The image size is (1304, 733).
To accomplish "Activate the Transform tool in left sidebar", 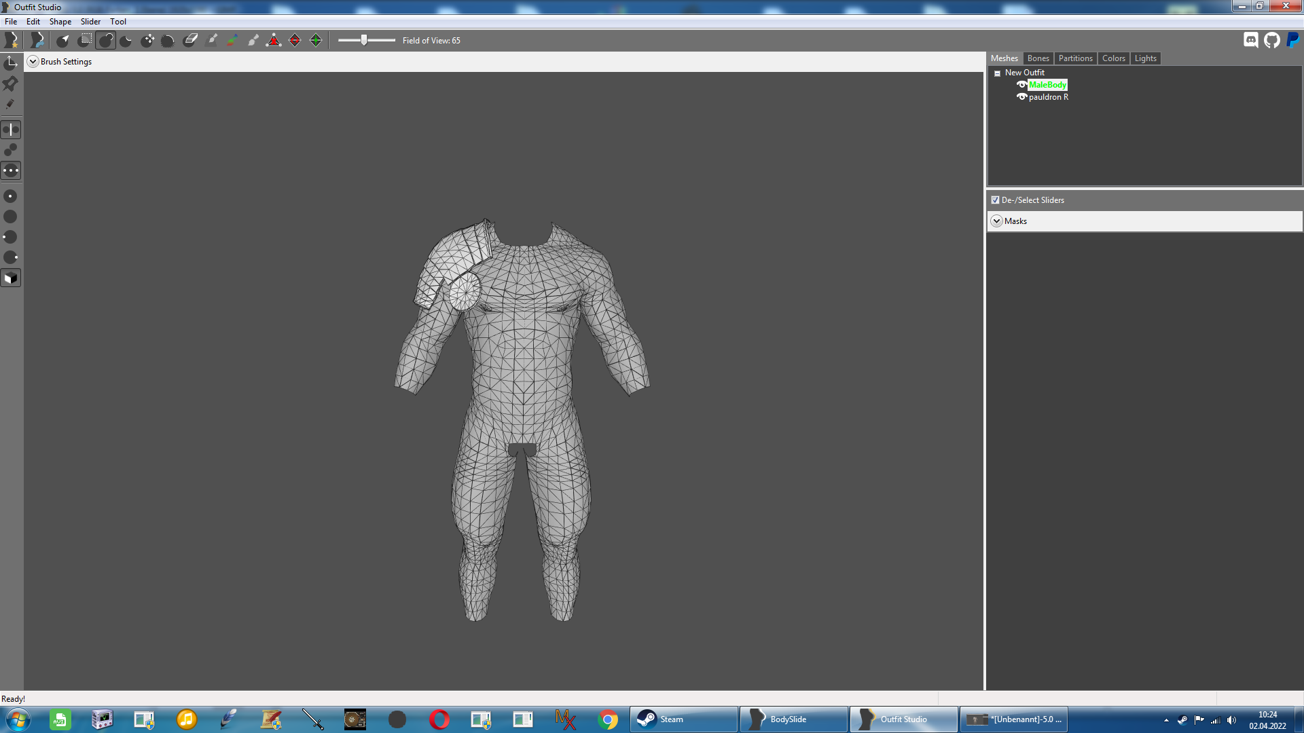I will pos(11,63).
